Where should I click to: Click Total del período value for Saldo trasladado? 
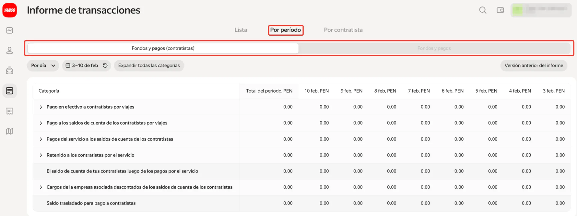[x=288, y=203]
